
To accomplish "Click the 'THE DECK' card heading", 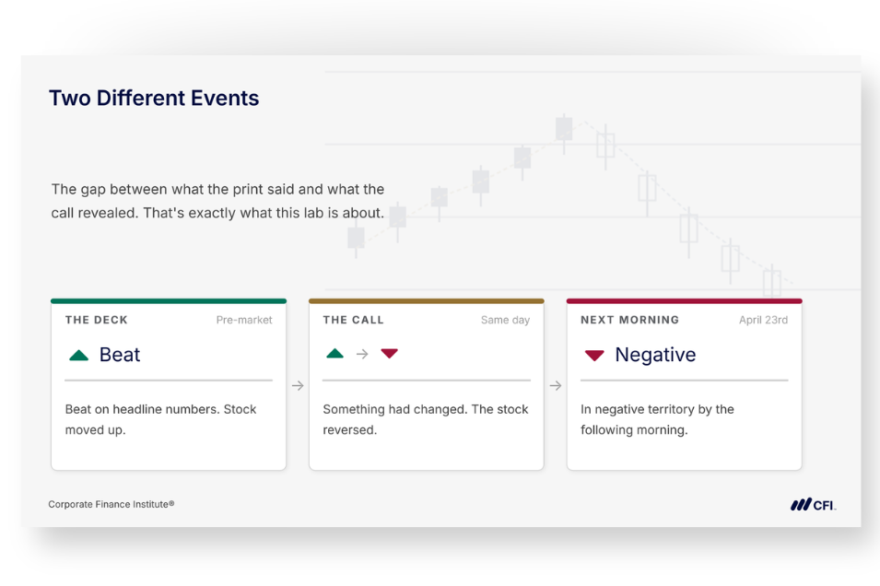I will (97, 320).
